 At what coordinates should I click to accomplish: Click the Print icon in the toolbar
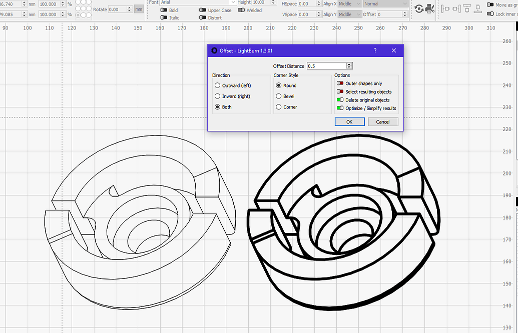pos(429,8)
